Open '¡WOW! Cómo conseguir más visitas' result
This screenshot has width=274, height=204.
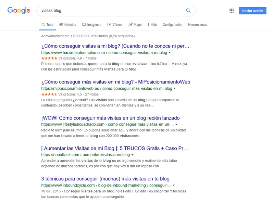[110, 118]
